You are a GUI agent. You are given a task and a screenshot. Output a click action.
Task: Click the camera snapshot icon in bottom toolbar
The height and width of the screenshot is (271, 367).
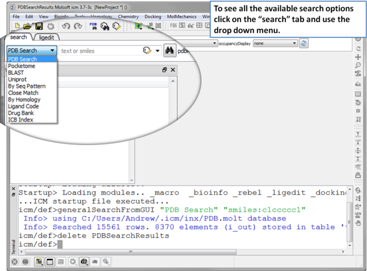click(84, 262)
